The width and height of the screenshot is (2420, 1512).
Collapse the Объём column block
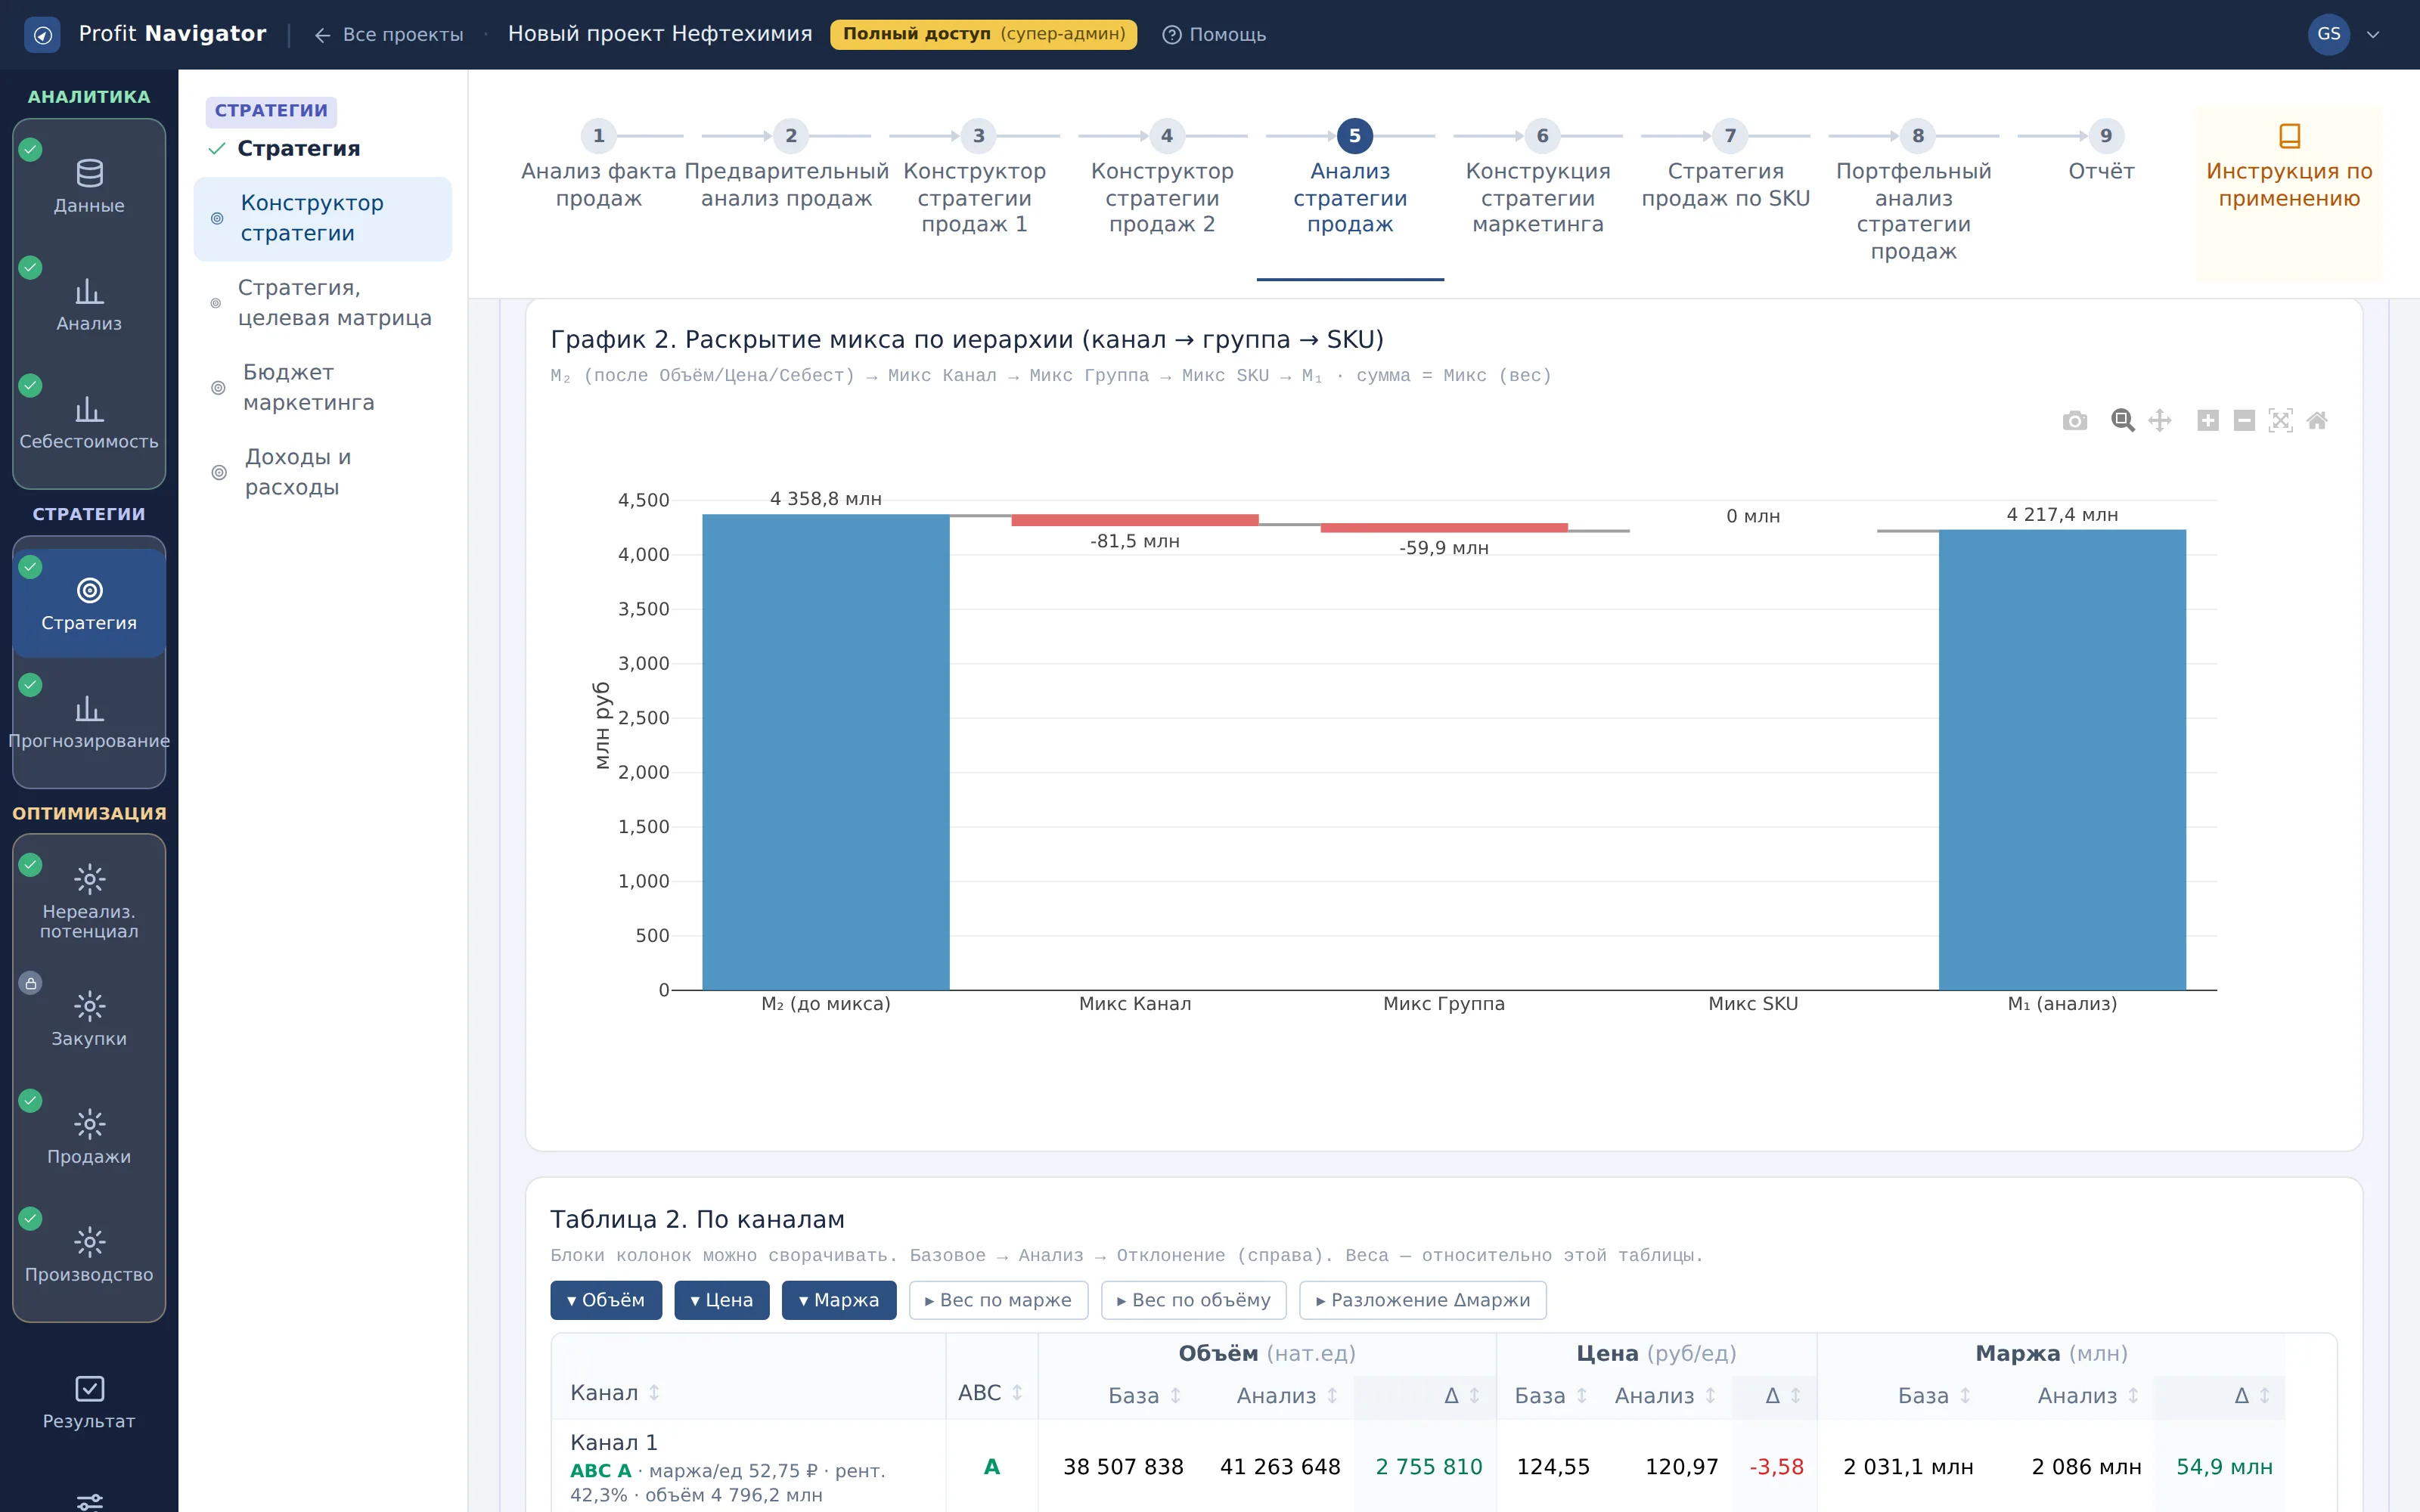click(606, 1300)
